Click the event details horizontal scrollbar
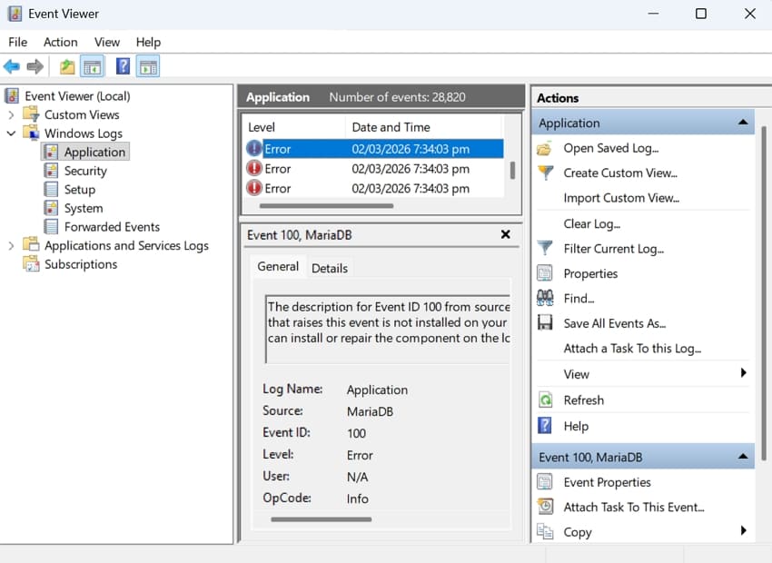This screenshot has height=563, width=772. click(x=321, y=519)
